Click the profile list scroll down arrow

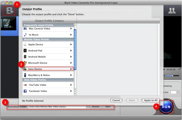click(75, 94)
